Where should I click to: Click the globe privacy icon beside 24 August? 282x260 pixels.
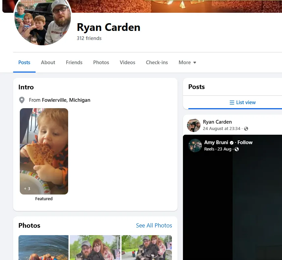point(246,129)
